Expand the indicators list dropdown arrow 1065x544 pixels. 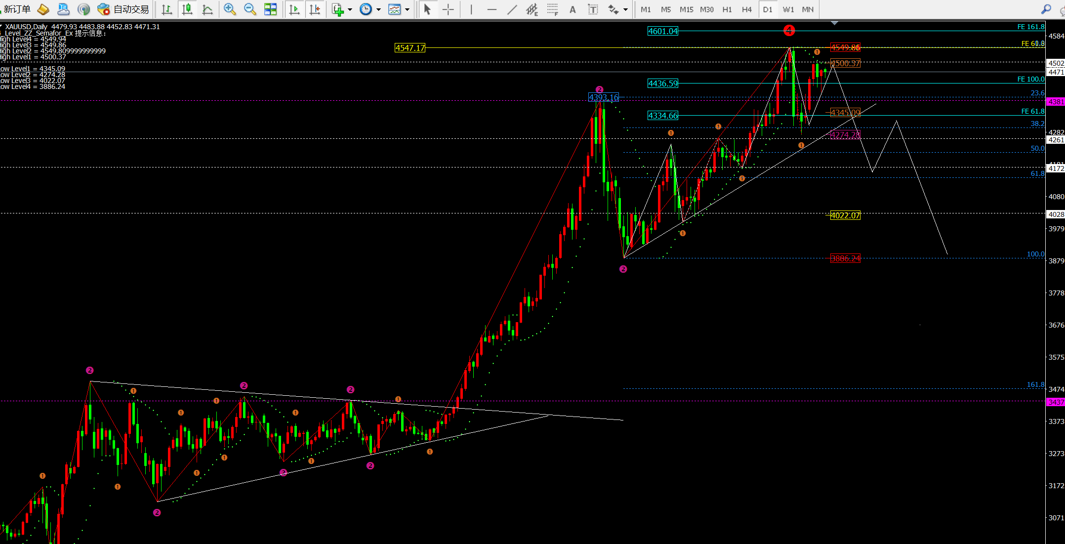coord(350,9)
